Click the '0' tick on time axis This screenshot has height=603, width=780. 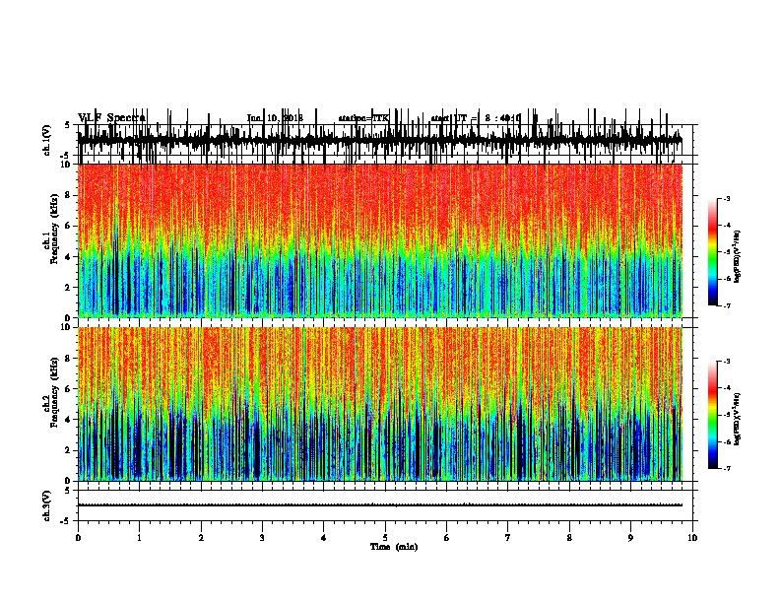(78, 538)
